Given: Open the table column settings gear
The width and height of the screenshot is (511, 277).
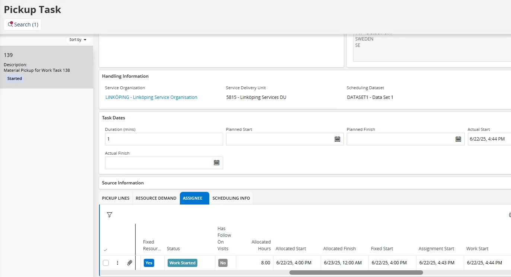Looking at the screenshot, I should (510, 215).
